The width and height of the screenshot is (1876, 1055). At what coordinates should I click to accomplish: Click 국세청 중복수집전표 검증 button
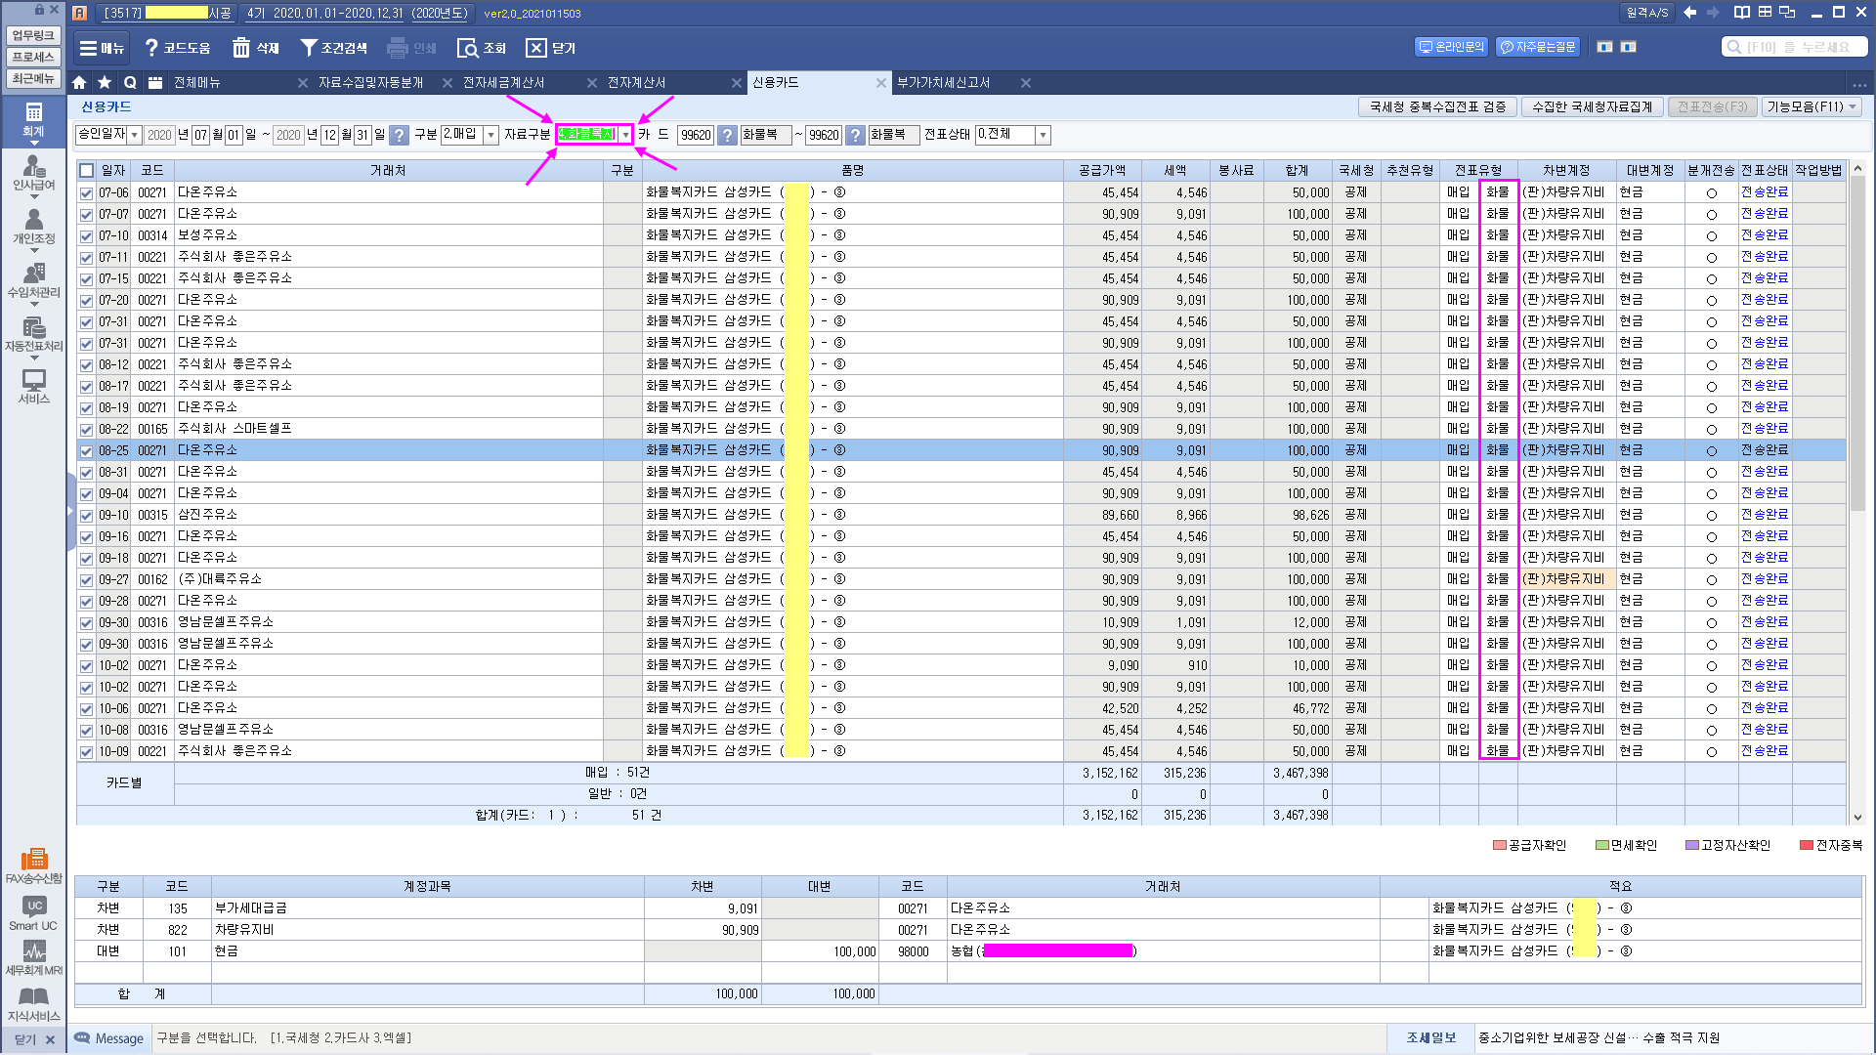(x=1437, y=106)
